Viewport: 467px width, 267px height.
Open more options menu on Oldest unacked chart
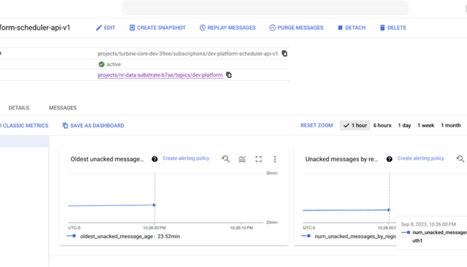click(x=275, y=159)
